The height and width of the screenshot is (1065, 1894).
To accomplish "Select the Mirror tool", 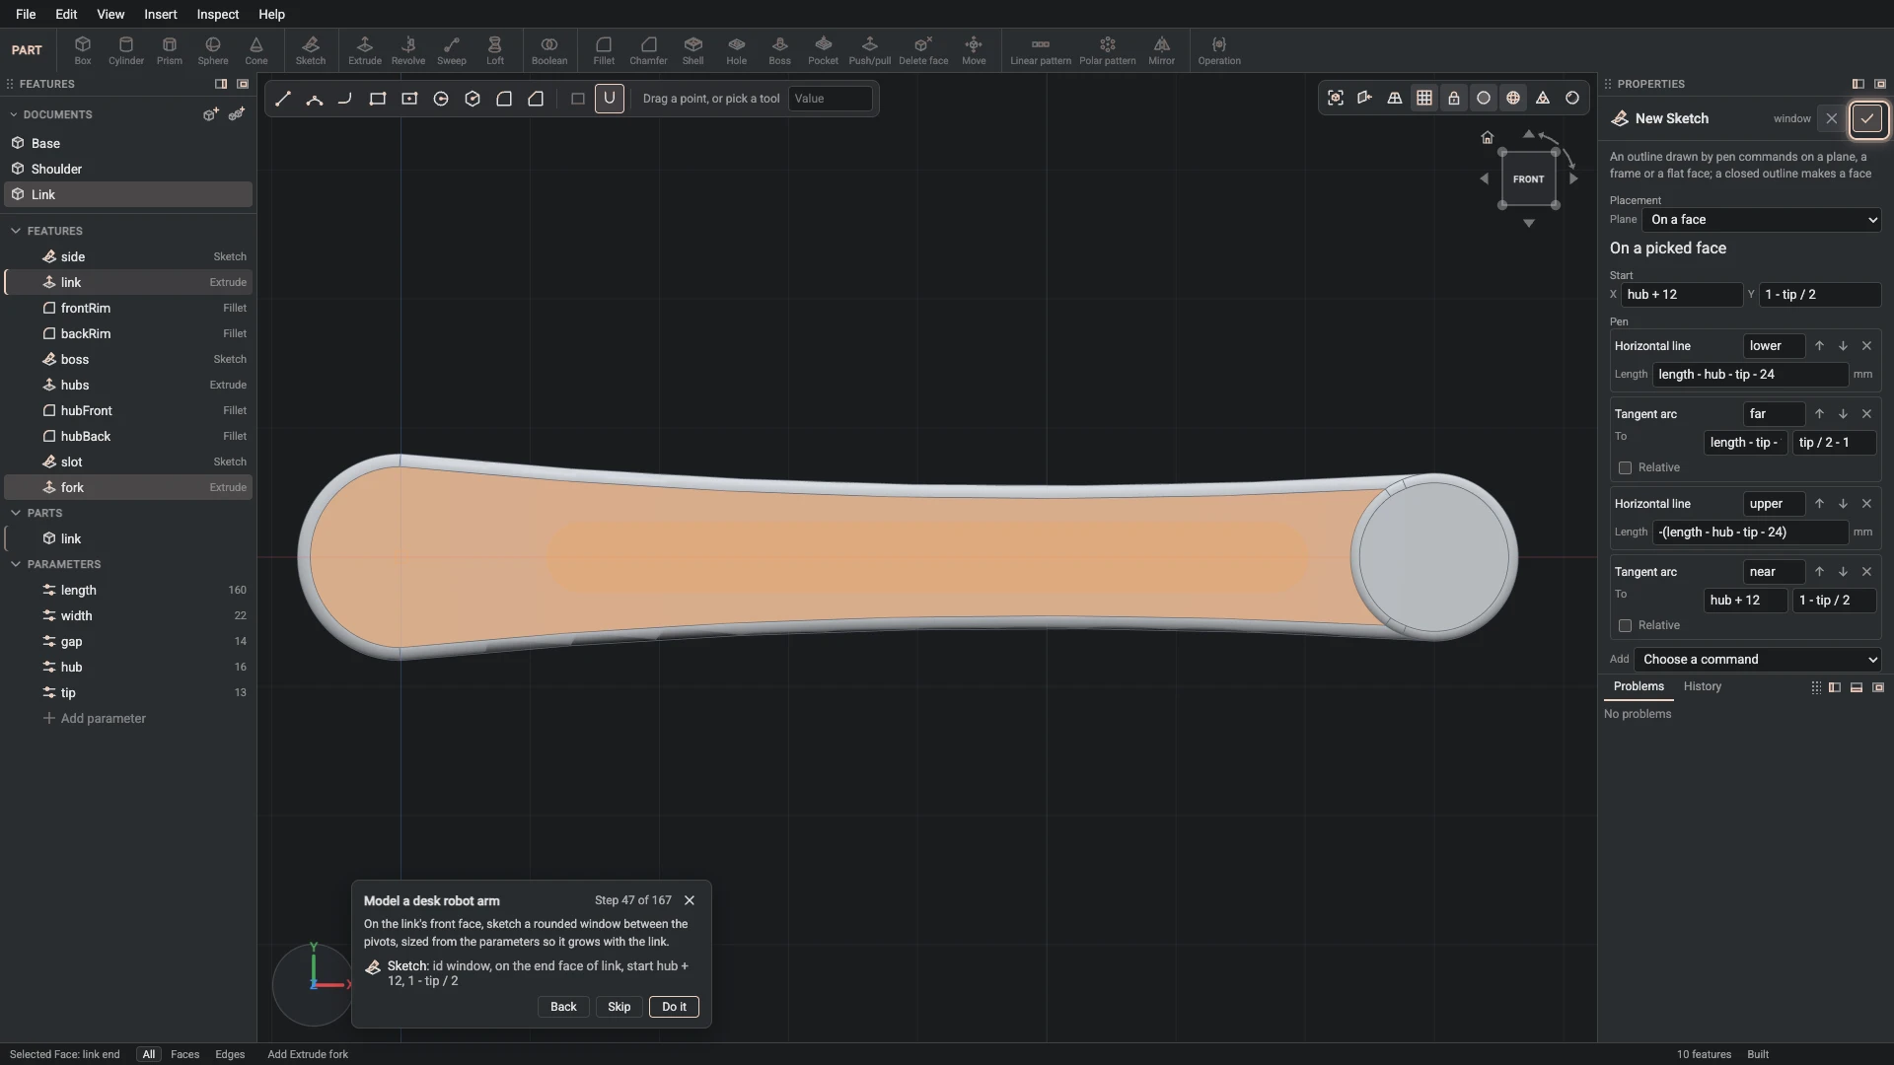I will 1162,50.
